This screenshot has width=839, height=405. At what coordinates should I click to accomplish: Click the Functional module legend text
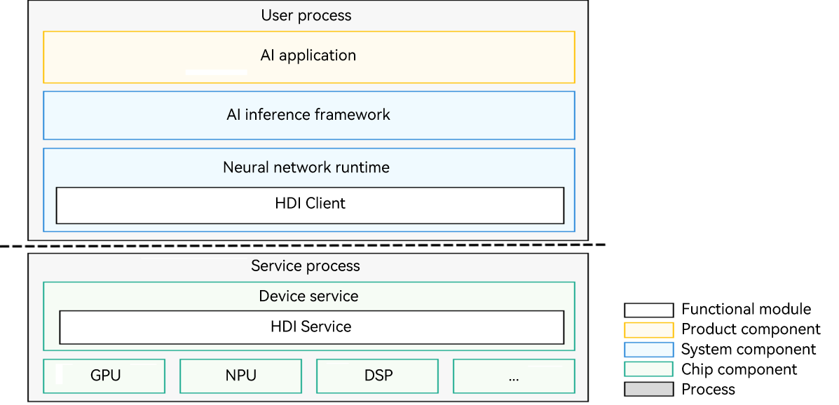click(746, 310)
